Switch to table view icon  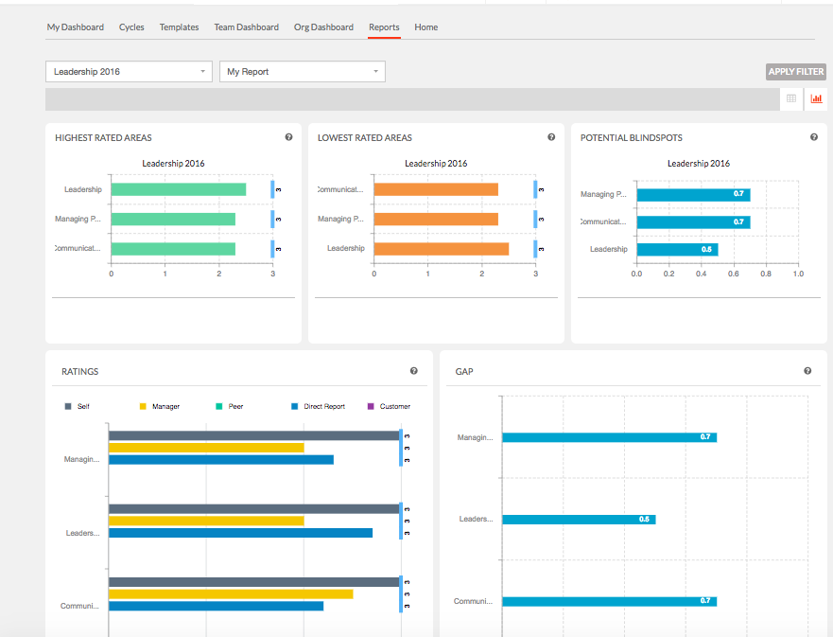pos(791,98)
